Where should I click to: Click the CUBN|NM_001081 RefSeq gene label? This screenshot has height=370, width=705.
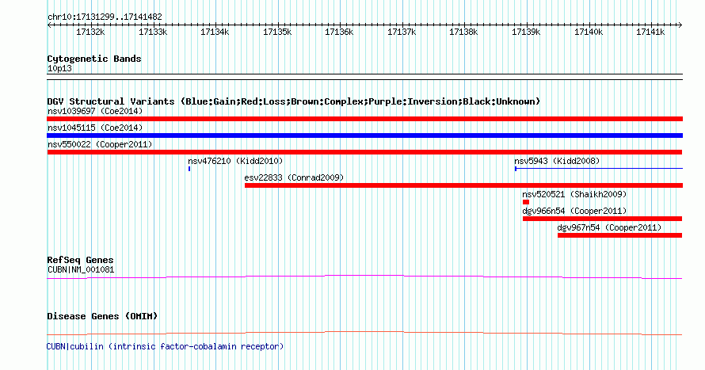pos(81,269)
